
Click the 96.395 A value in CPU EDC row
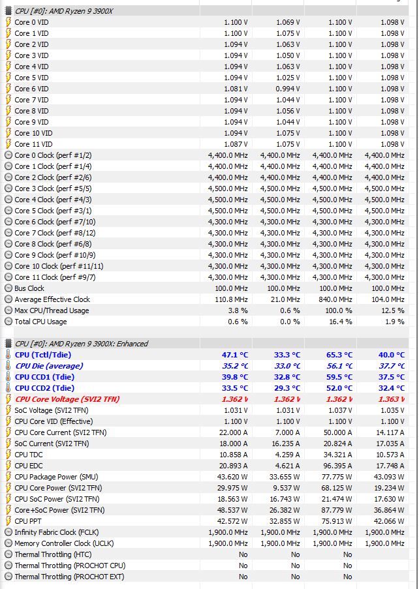click(337, 466)
